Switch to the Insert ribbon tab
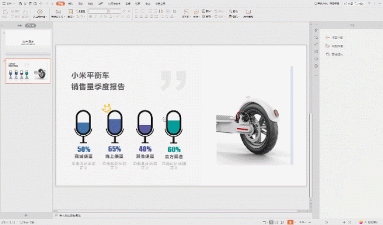 70,4
